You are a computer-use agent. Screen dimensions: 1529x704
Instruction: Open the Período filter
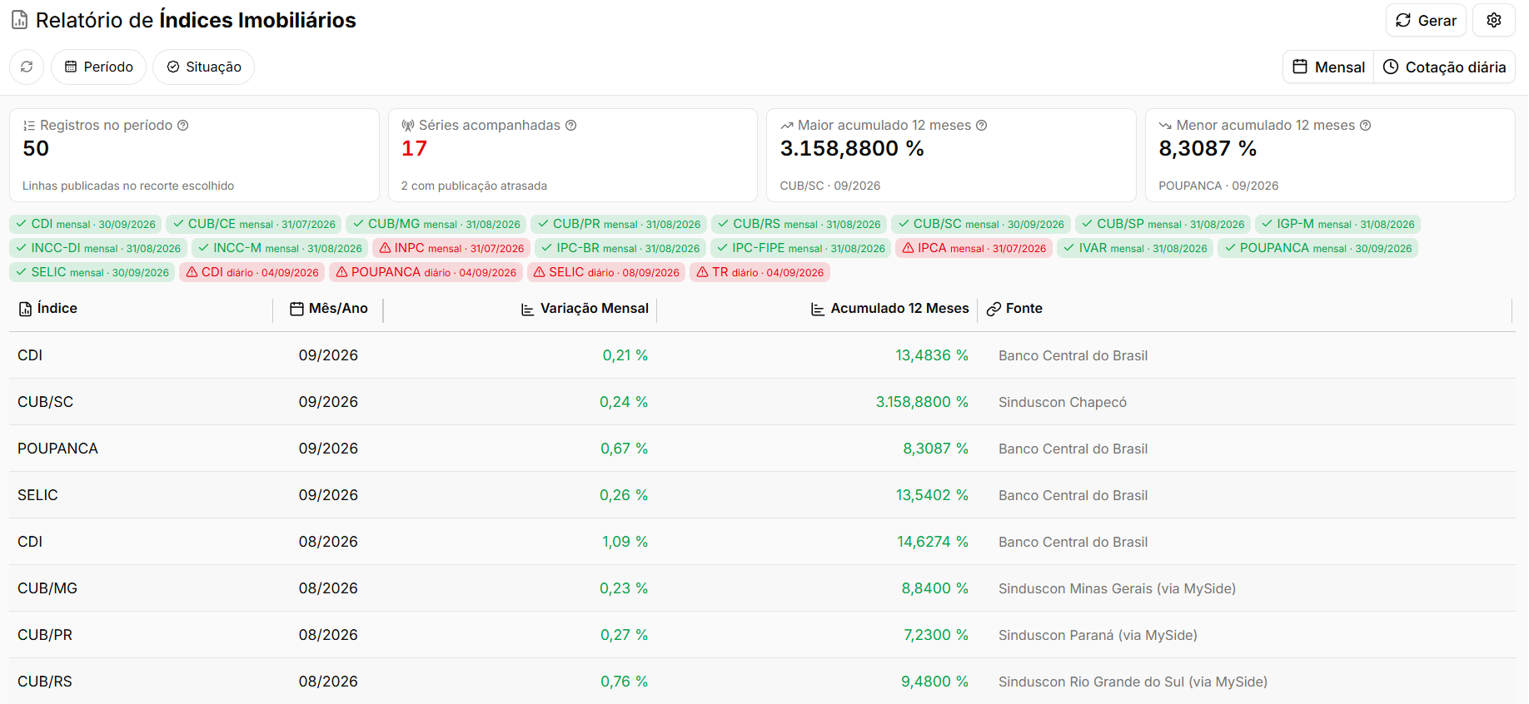99,67
